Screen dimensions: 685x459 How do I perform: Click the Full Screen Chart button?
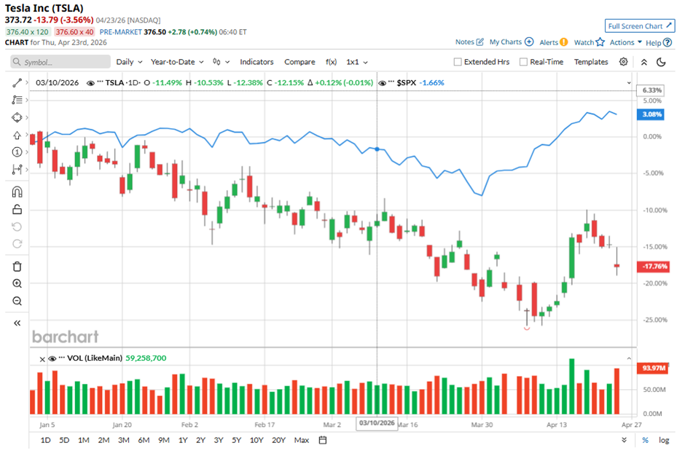(x=639, y=26)
